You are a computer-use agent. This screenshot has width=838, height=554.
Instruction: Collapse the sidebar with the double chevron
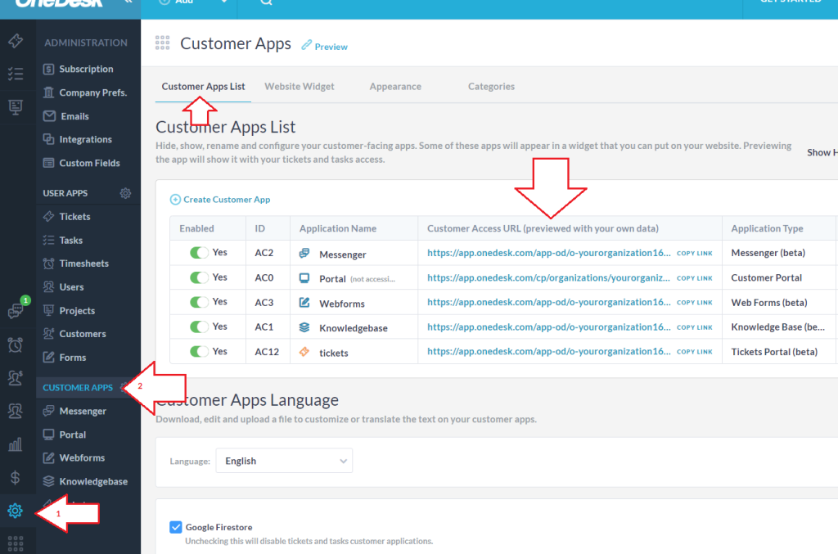click(x=128, y=2)
